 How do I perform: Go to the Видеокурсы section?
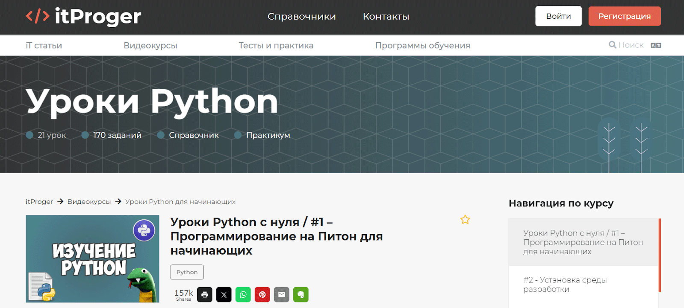tap(150, 46)
